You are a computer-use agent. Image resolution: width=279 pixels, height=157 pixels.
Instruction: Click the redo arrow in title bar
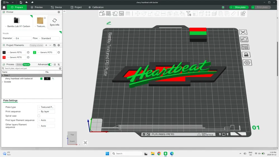32,2
